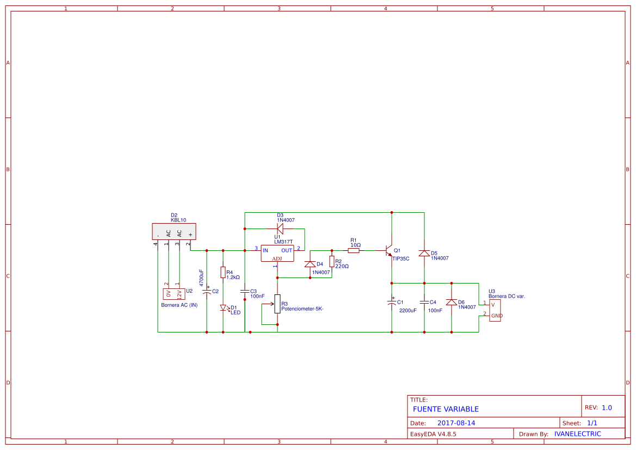Click capacitor C4 100nF symbol
The image size is (636, 450).
tap(424, 302)
